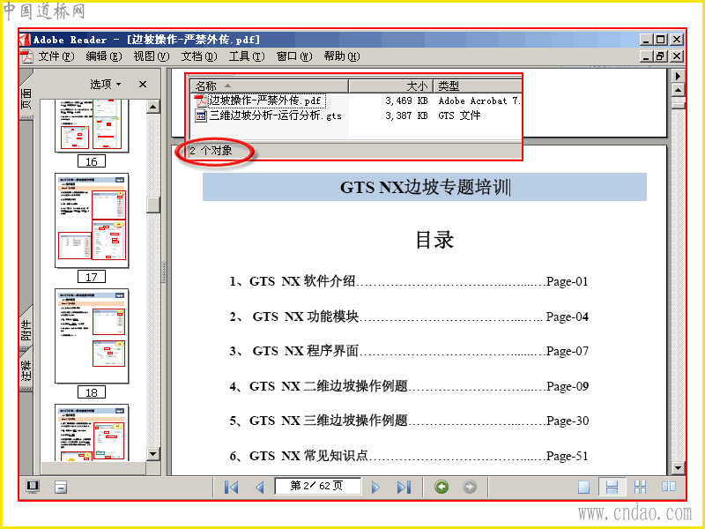Open 工具(T) menu

coord(247,56)
